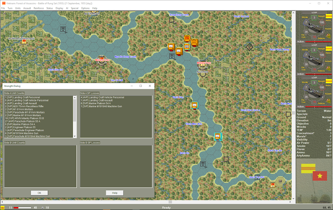Select row '2 [4VP] Engineer Platoon 55'
This screenshot has height=210, width=333.
[x=39, y=127]
